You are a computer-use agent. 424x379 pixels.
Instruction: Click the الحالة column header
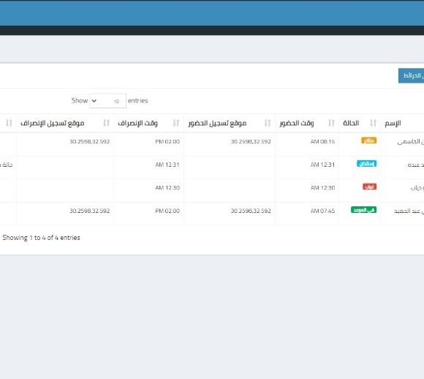pyautogui.click(x=351, y=123)
